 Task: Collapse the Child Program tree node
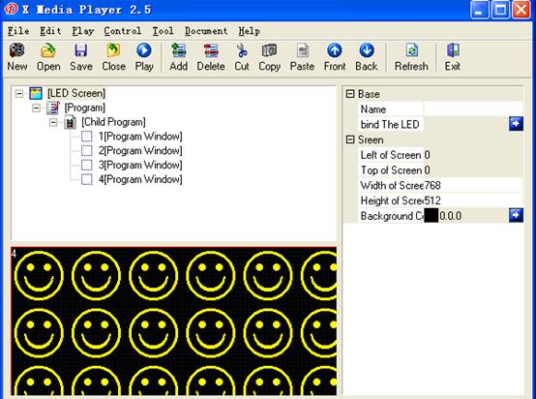tap(53, 122)
